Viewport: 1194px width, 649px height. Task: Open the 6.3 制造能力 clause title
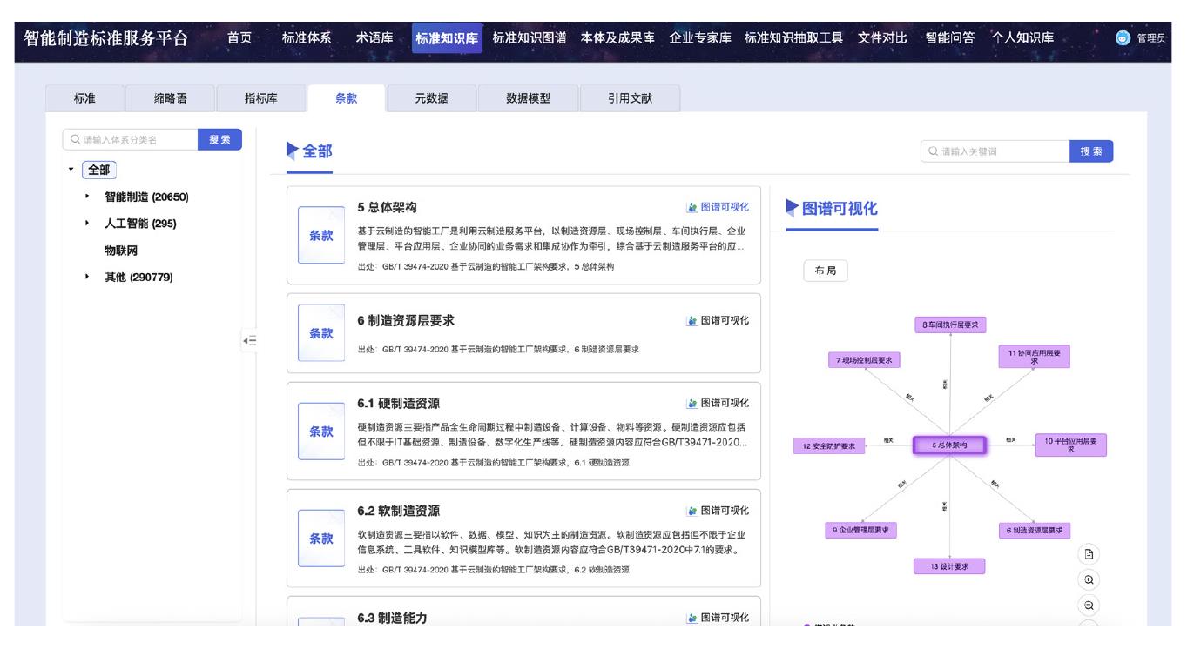click(x=392, y=619)
